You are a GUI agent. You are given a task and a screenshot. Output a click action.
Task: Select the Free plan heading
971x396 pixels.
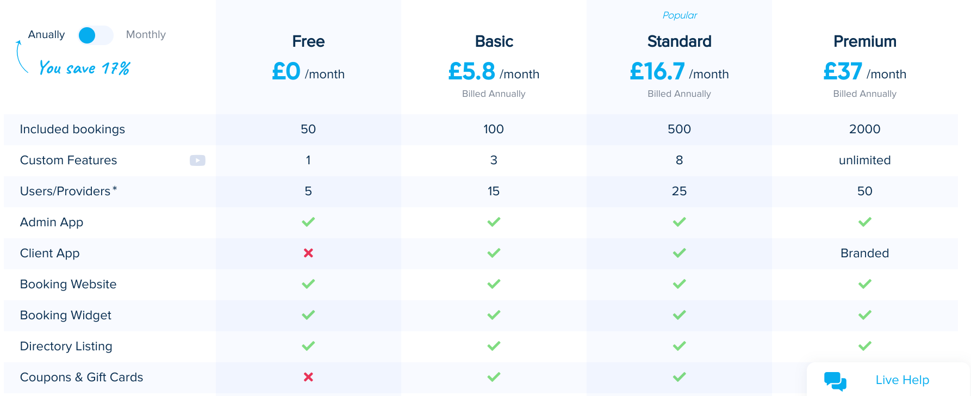(308, 41)
